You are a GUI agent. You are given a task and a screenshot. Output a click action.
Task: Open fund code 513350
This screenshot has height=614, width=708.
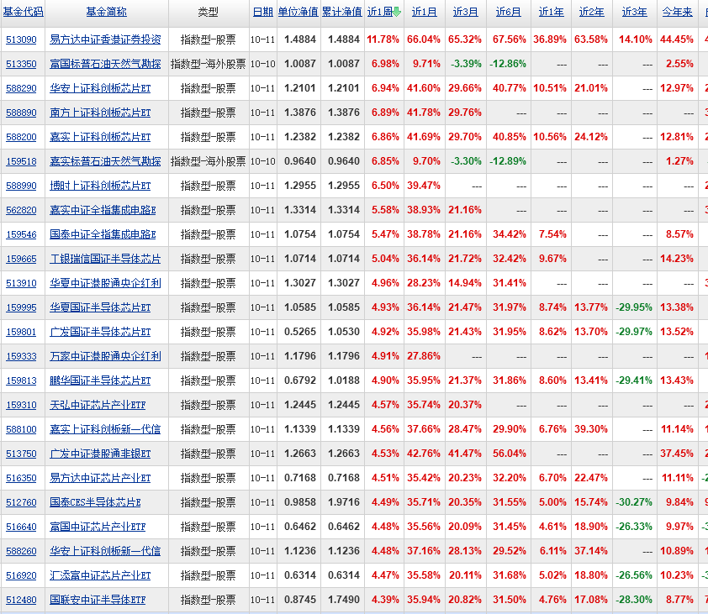point(21,64)
